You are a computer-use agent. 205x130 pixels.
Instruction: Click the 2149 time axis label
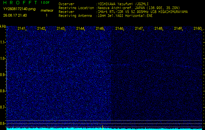[178, 28]
